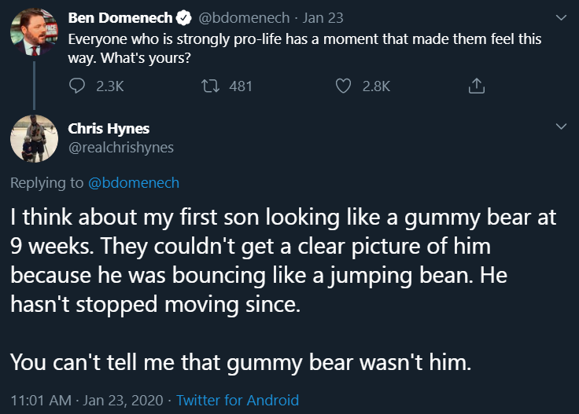The width and height of the screenshot is (579, 414).
Task: Open the Twitter for Android source link
Action: click(x=238, y=400)
